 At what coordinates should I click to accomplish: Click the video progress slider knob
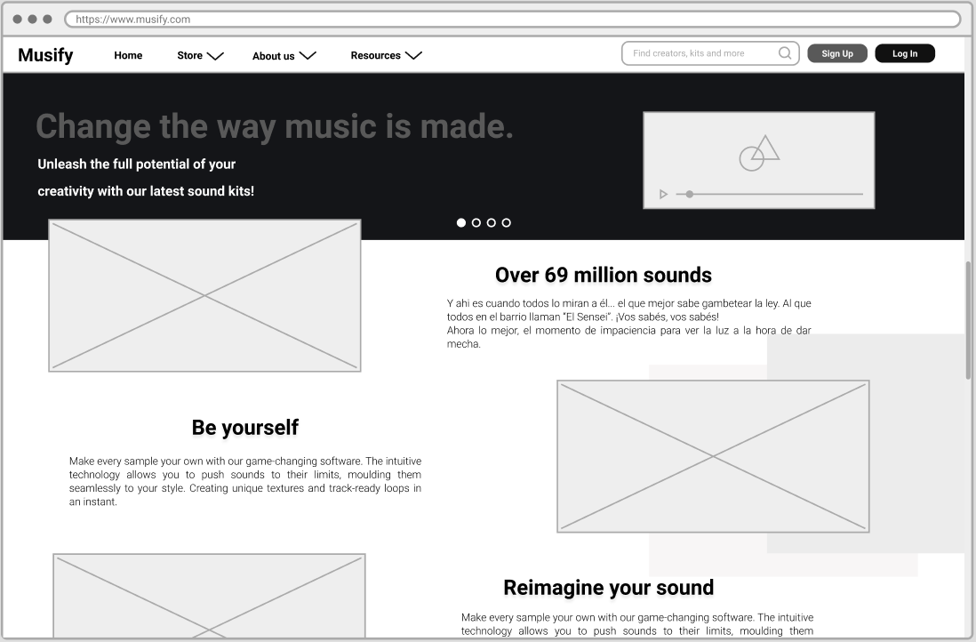[x=689, y=194]
